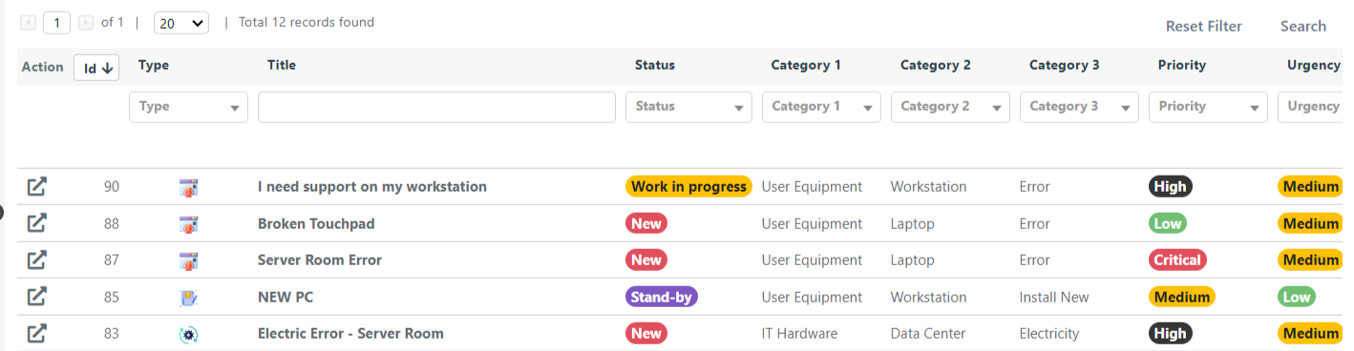Screen dimensions: 1354x351
Task: Open the Category 3 filter dropdown
Action: [1079, 107]
